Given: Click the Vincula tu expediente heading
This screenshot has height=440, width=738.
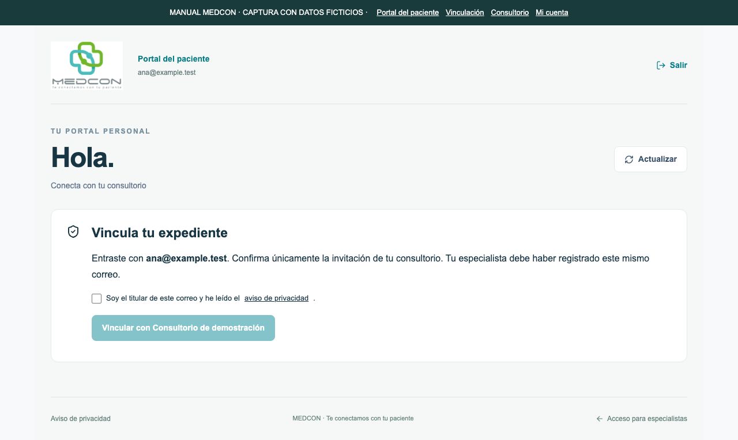Looking at the screenshot, I should point(160,233).
